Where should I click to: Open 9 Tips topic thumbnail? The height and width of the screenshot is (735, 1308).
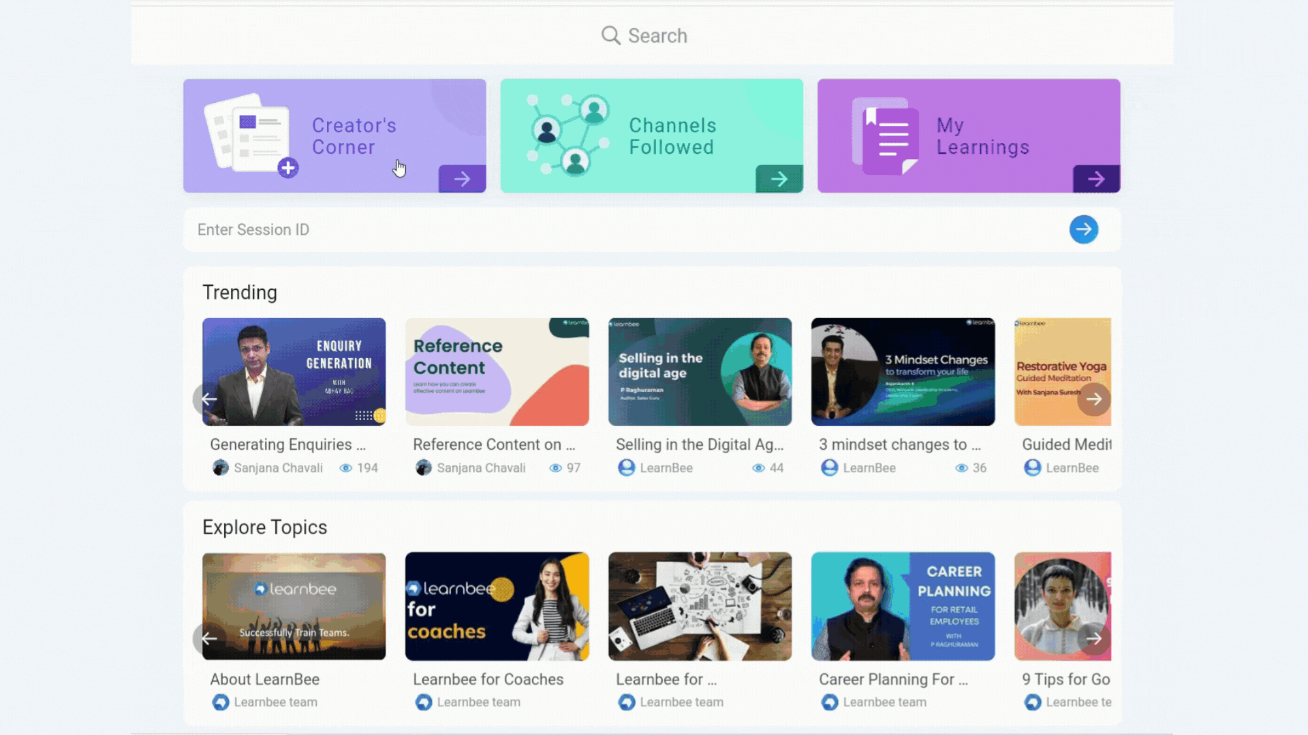click(x=1062, y=606)
